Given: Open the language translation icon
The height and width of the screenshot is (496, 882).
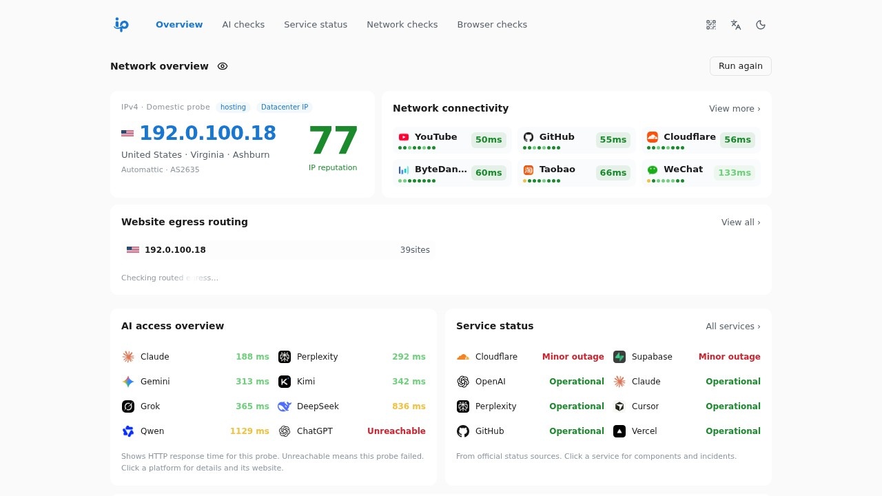Looking at the screenshot, I should 736,25.
